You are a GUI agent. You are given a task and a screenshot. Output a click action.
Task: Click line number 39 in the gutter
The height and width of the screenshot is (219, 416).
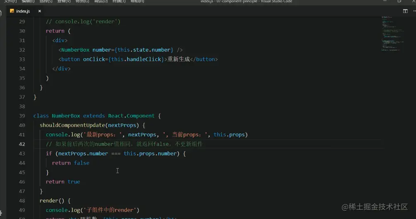(22, 116)
